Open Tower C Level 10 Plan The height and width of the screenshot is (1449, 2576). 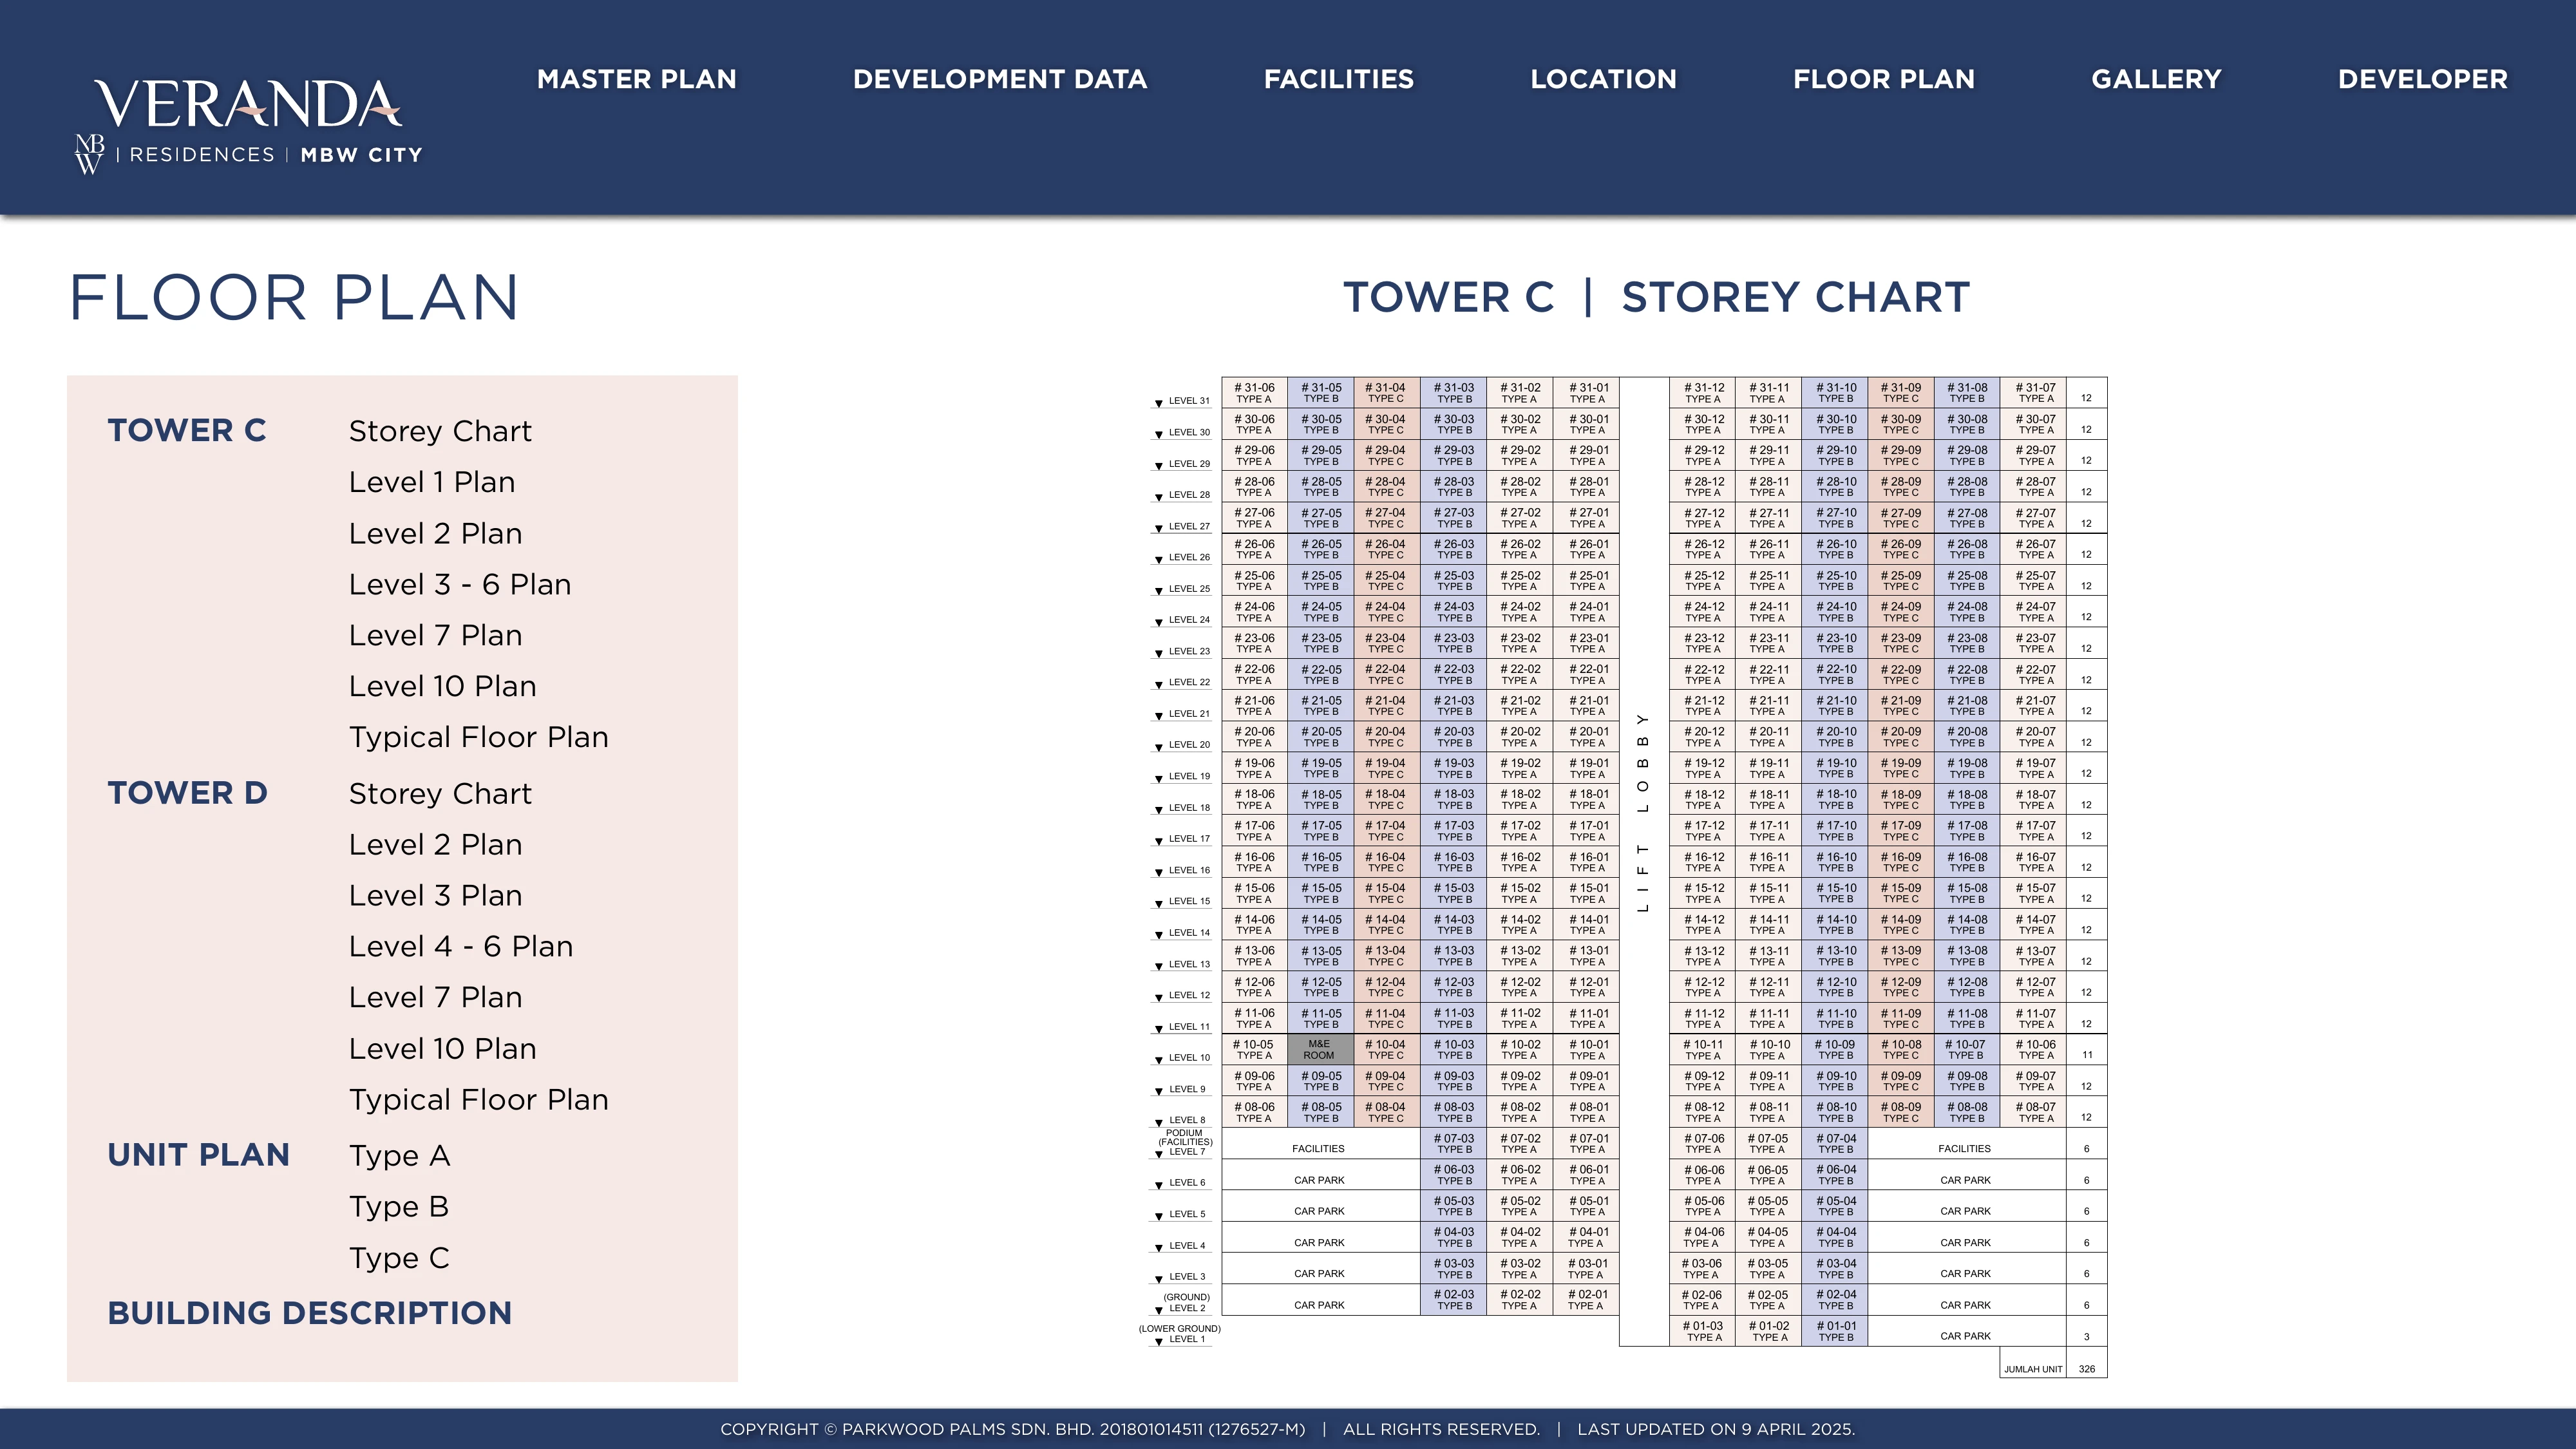pos(442,686)
